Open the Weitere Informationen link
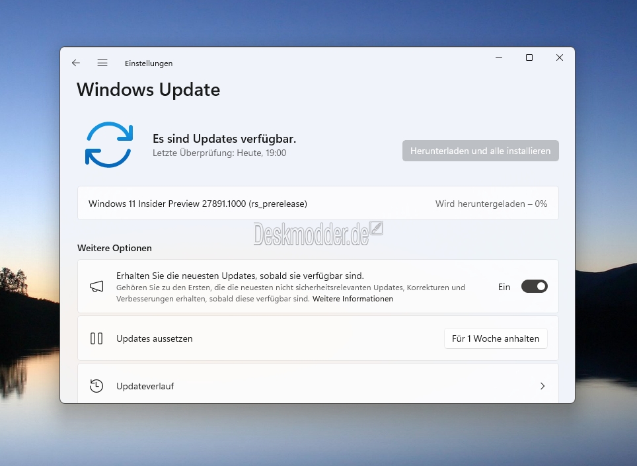The height and width of the screenshot is (466, 637). (353, 299)
